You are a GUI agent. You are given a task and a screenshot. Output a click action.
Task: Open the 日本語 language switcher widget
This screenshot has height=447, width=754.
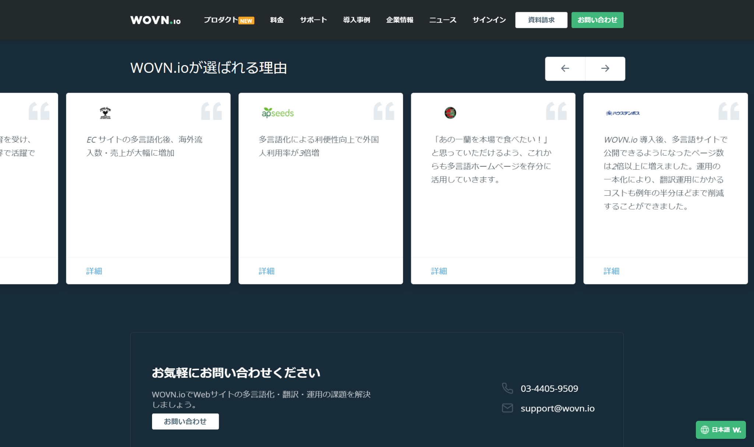720,430
